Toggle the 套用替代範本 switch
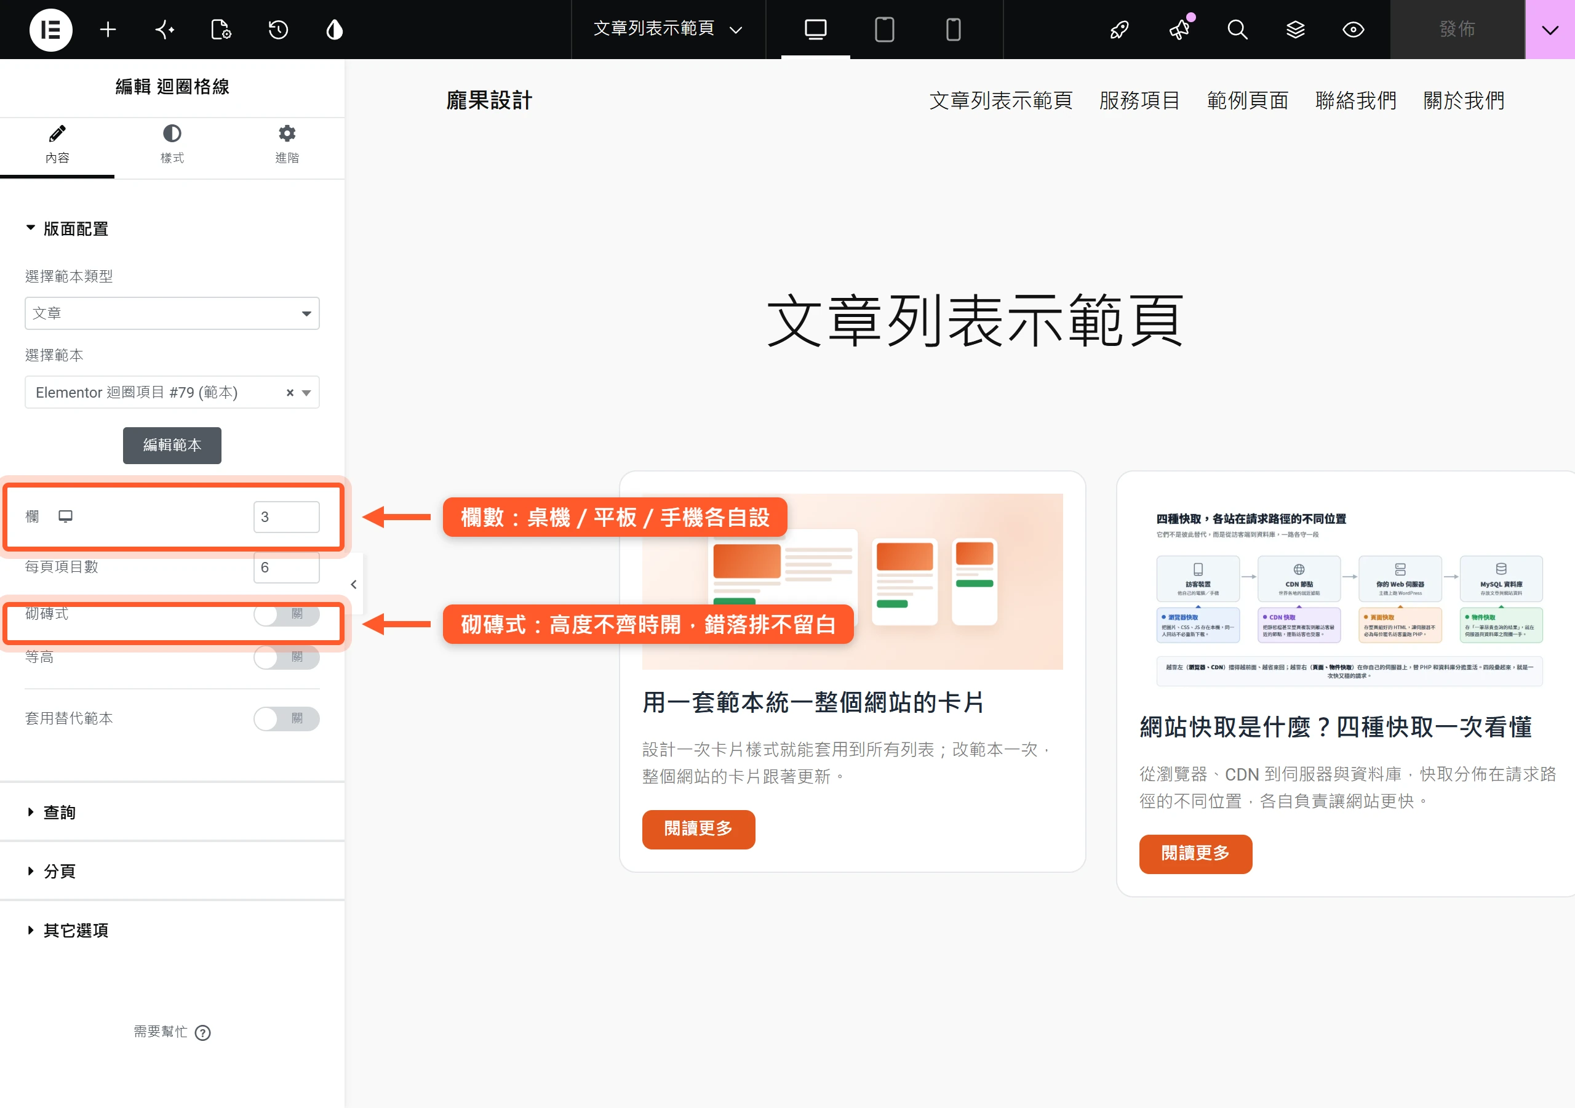Image resolution: width=1575 pixels, height=1108 pixels. (x=286, y=718)
